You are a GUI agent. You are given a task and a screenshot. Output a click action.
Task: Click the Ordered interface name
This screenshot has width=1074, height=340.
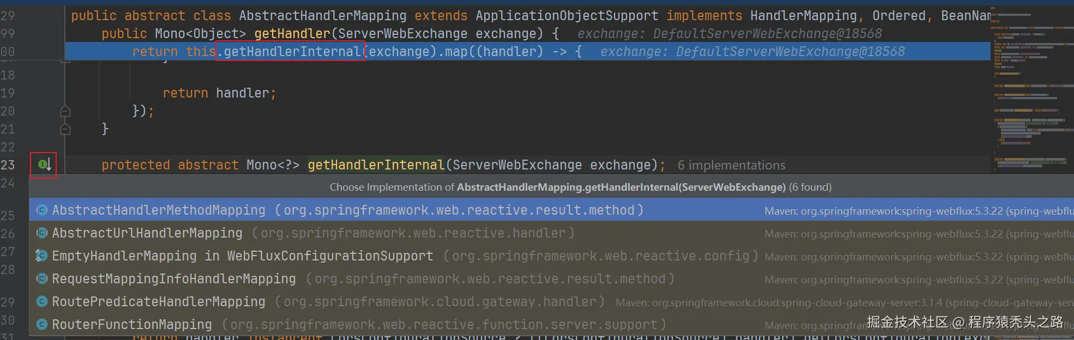[898, 16]
